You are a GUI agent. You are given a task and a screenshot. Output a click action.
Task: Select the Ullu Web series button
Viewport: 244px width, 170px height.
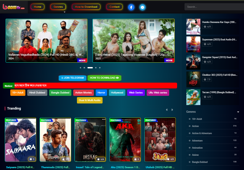click(x=158, y=93)
